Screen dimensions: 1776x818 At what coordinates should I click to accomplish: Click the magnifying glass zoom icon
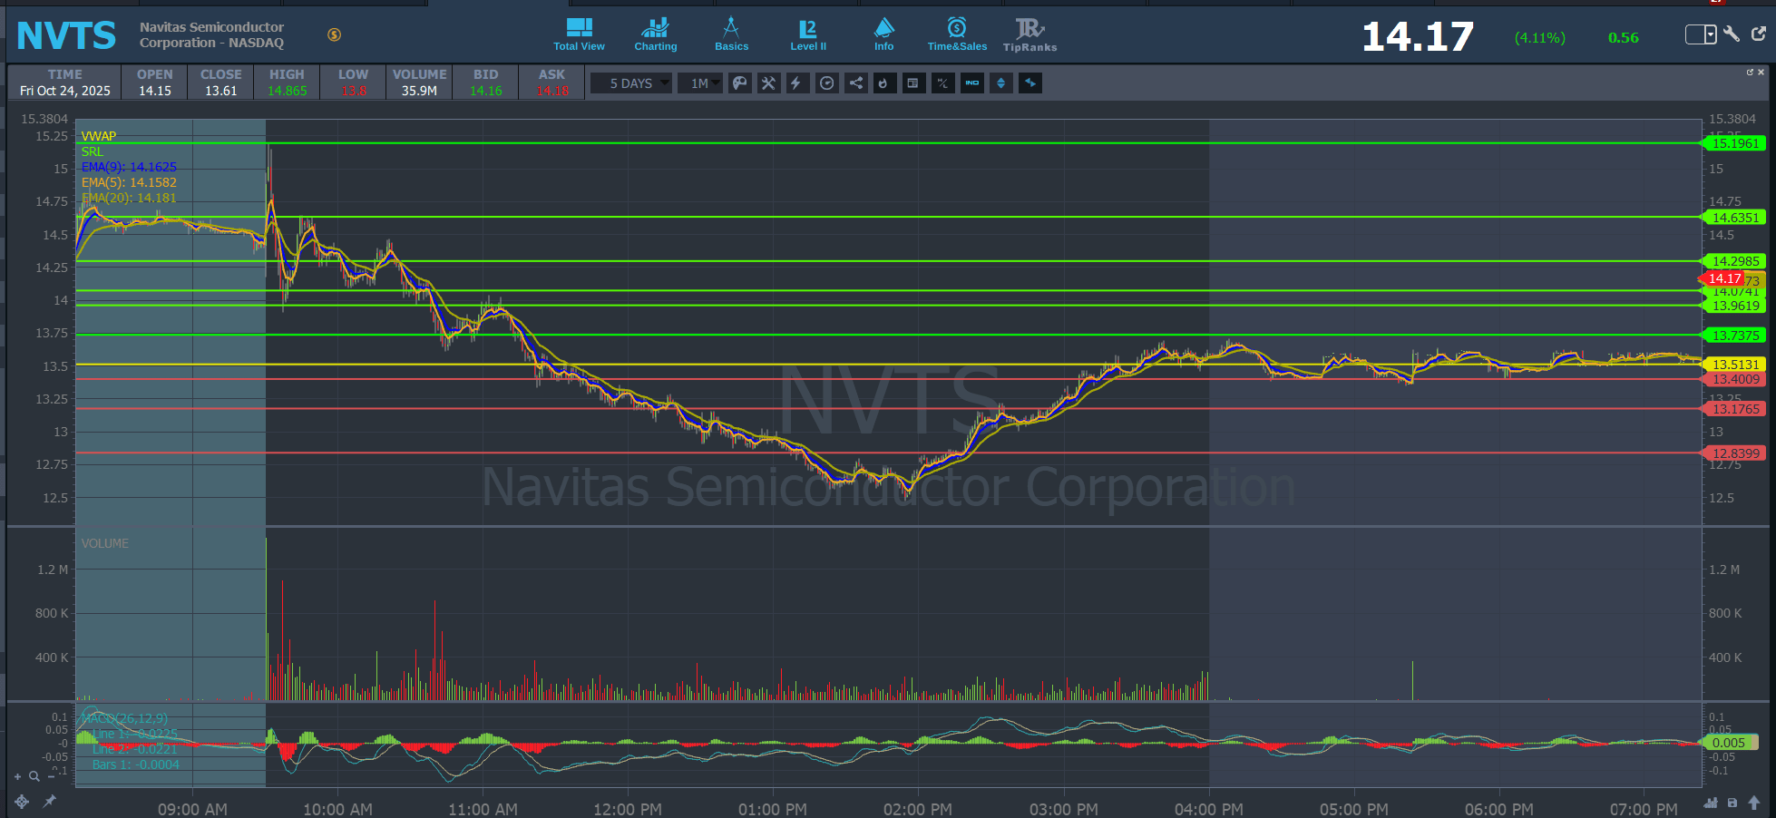pos(34,776)
